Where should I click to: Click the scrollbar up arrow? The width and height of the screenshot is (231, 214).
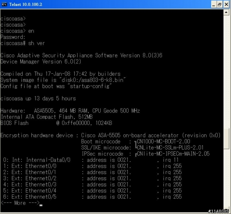(226, 12)
